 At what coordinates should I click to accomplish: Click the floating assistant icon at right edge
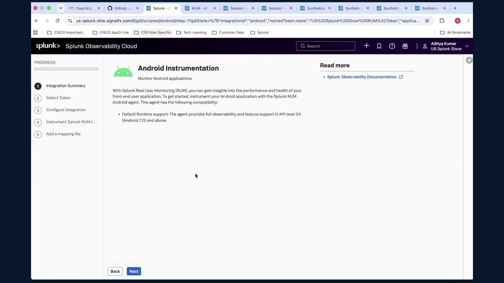[469, 60]
